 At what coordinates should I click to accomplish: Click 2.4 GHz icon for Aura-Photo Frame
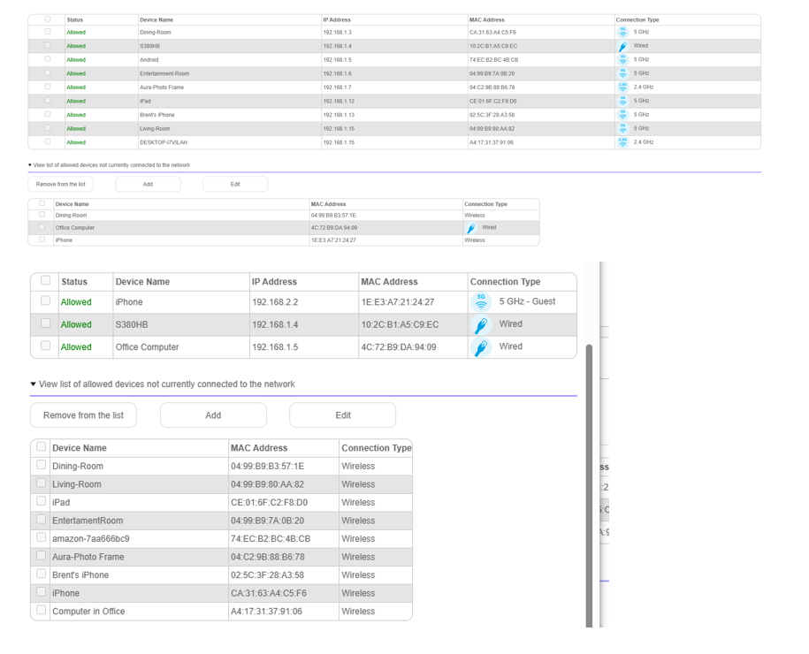click(622, 87)
